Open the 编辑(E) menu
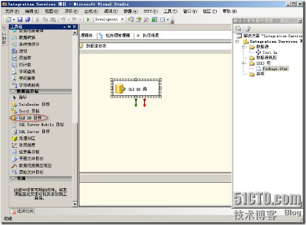The height and width of the screenshot is (225, 306). tap(32, 11)
